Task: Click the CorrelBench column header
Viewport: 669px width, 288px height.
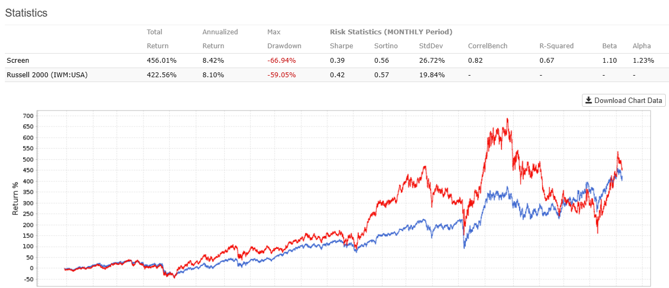Action: [x=487, y=46]
